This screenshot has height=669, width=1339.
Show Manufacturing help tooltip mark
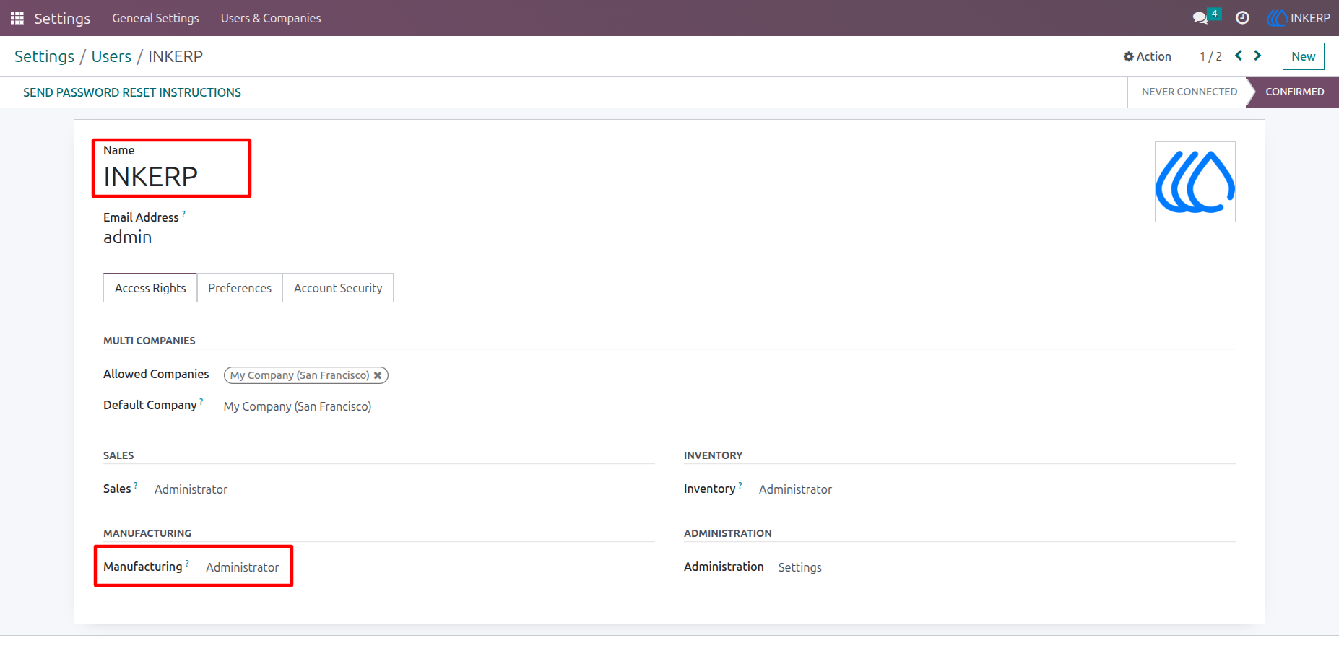coord(187,563)
